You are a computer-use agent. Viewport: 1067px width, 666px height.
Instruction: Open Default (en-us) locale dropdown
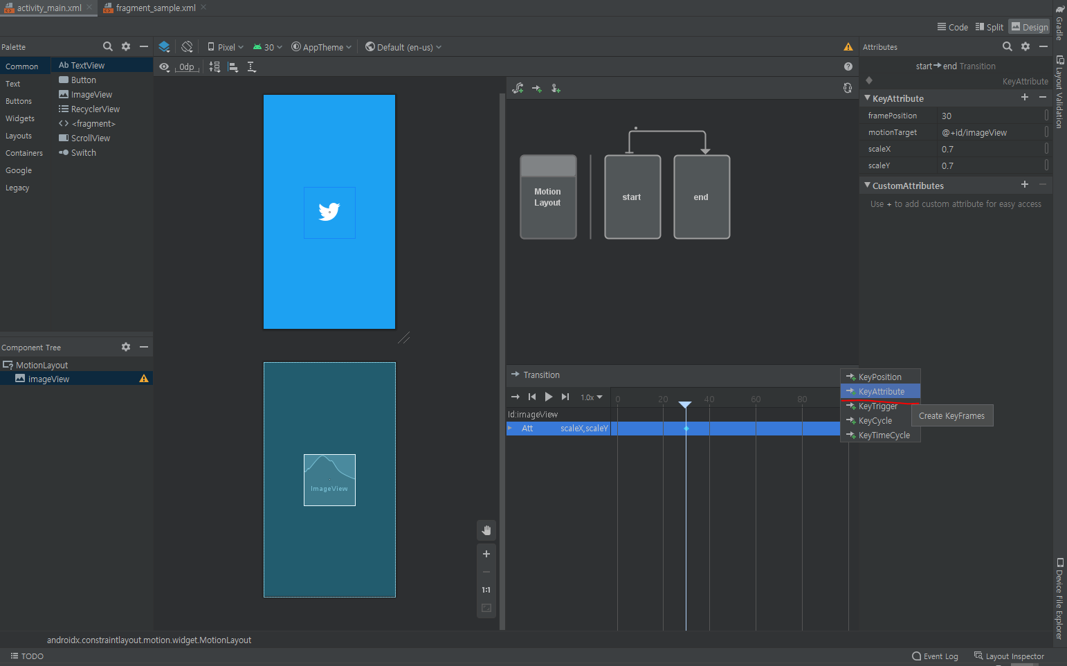[x=403, y=47]
